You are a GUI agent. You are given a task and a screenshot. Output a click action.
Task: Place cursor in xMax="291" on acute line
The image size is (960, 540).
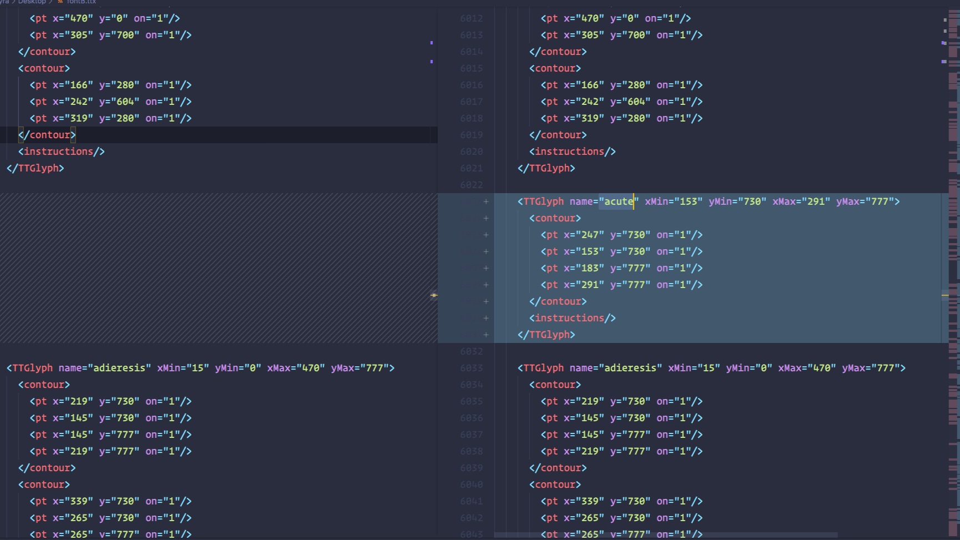[x=801, y=201]
